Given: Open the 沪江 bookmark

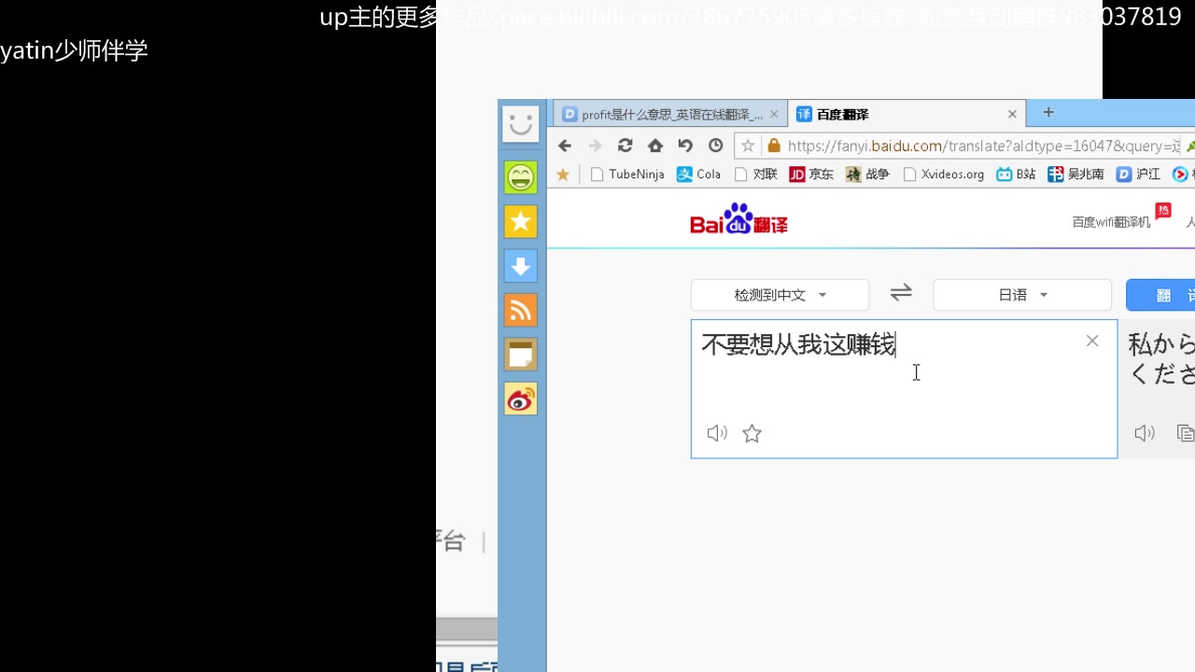Looking at the screenshot, I should tap(1139, 175).
